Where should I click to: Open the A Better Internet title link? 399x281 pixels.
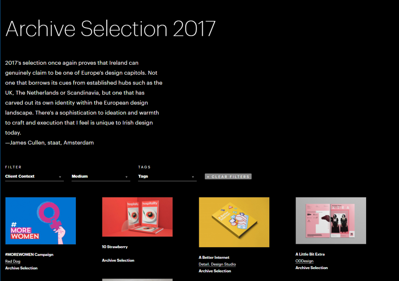(214, 257)
